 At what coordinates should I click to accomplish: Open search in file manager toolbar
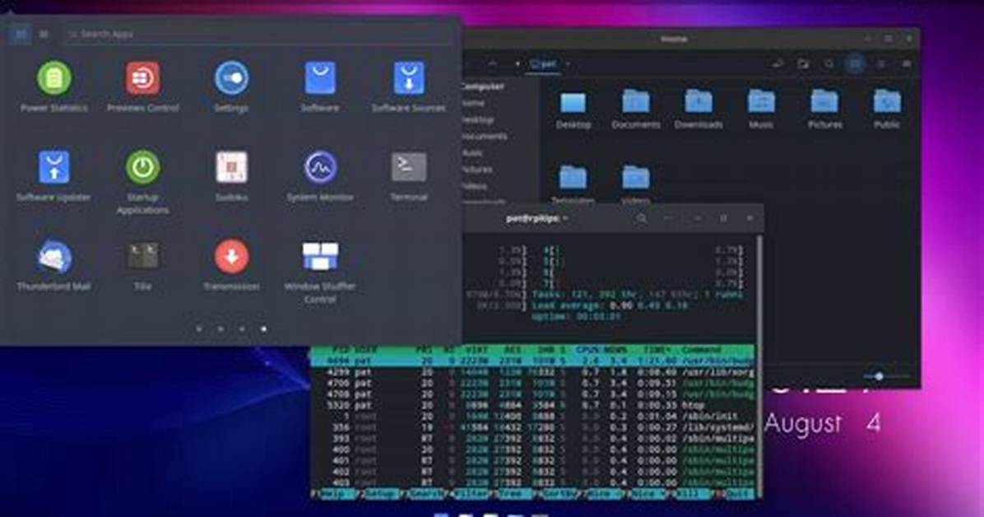pos(829,63)
